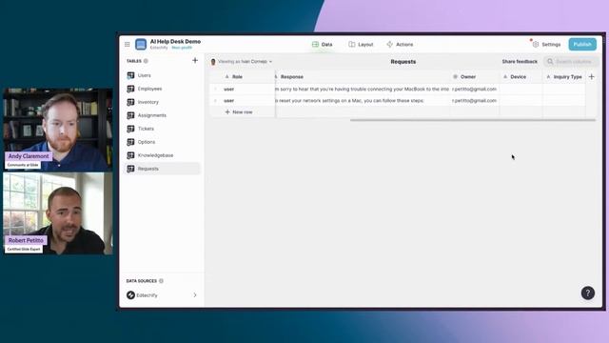
Task: Click the Data Sources info icon
Action: (161, 281)
